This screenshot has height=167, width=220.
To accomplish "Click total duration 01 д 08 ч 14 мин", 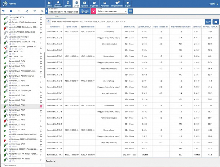I will coord(129,155).
